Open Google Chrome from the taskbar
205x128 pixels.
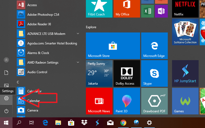tap(123, 123)
